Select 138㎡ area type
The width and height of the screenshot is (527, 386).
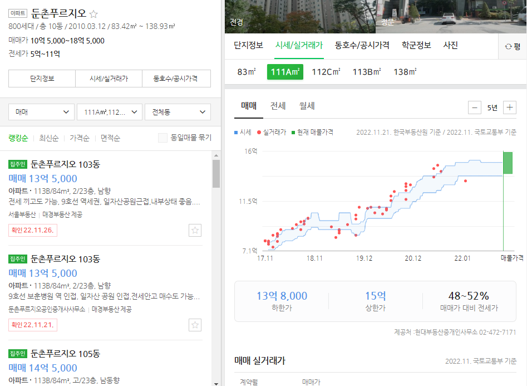[x=405, y=72]
